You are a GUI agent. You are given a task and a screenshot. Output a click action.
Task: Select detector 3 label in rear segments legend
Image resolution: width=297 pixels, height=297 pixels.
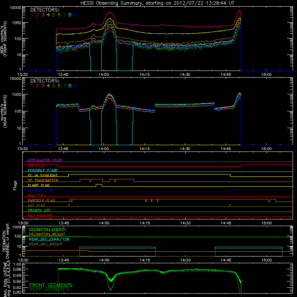click(x=43, y=86)
